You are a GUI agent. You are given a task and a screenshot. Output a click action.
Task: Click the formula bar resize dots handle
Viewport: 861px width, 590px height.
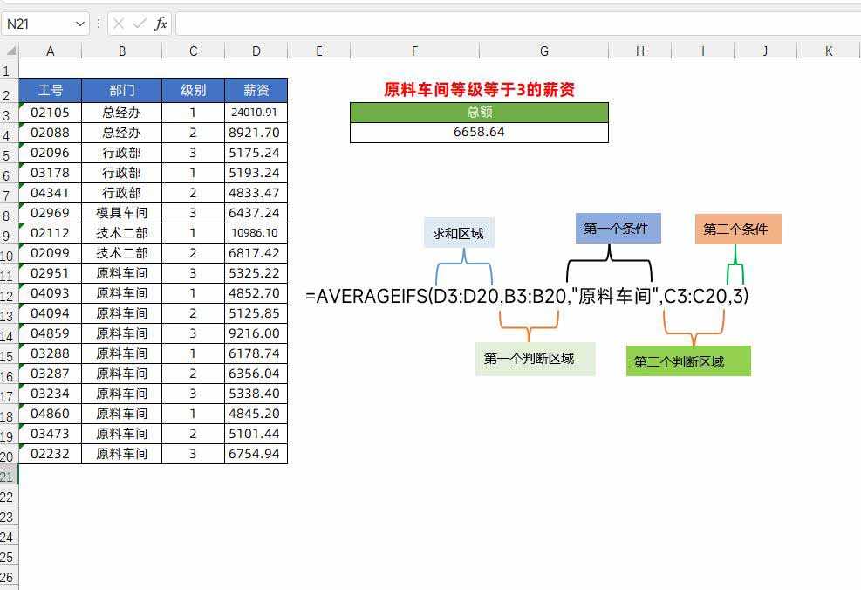click(x=98, y=24)
